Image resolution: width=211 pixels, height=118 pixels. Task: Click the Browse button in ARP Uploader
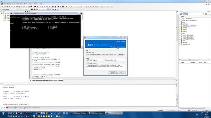tap(121, 54)
